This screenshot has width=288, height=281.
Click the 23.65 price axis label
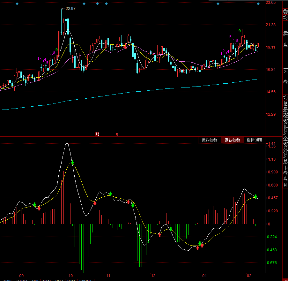coord(270,3)
